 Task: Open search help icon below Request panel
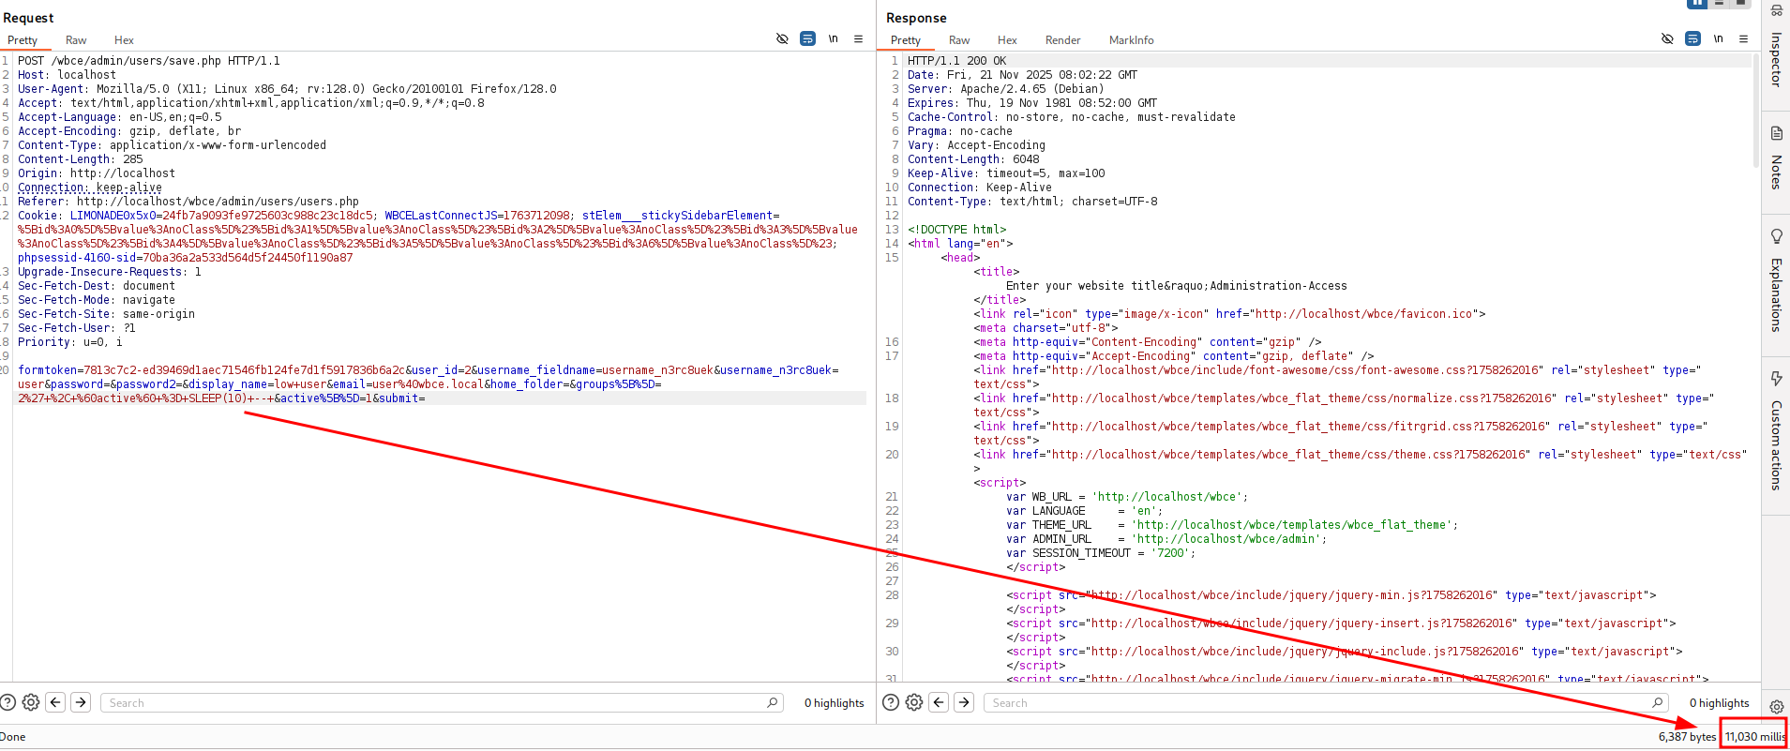pyautogui.click(x=8, y=702)
